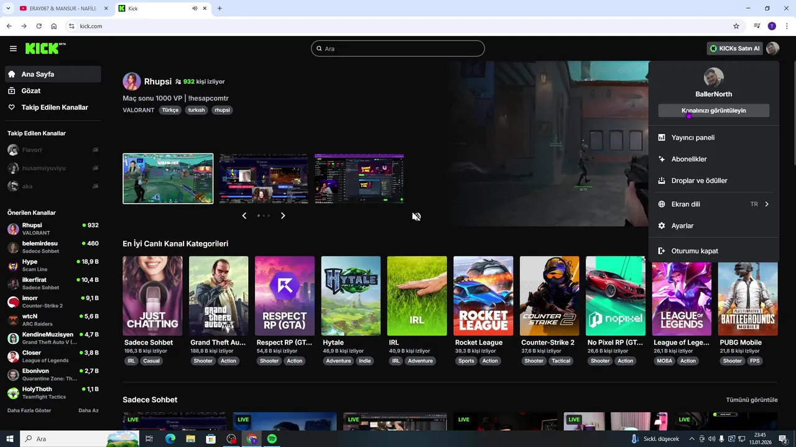The width and height of the screenshot is (796, 447).
Task: Click the VALORANT category link under Rhupsi
Action: (138, 110)
